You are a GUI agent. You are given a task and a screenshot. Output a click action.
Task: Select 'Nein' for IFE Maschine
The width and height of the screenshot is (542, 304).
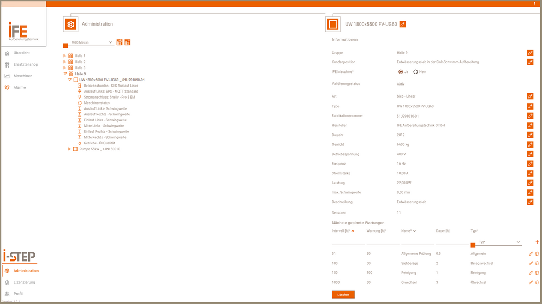click(415, 72)
